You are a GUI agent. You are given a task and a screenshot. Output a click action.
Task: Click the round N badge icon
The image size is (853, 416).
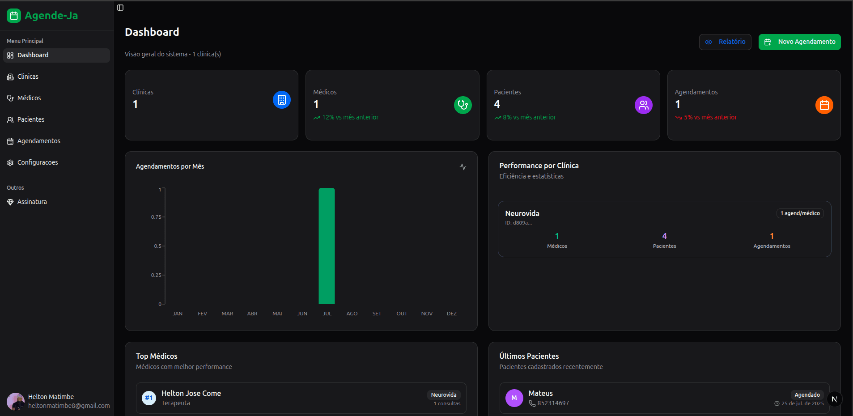click(834, 399)
